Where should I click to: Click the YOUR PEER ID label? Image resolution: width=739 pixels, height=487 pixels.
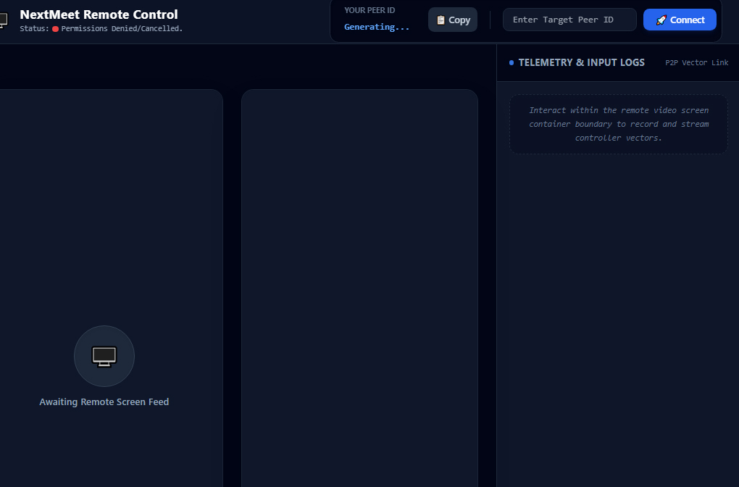(x=369, y=10)
